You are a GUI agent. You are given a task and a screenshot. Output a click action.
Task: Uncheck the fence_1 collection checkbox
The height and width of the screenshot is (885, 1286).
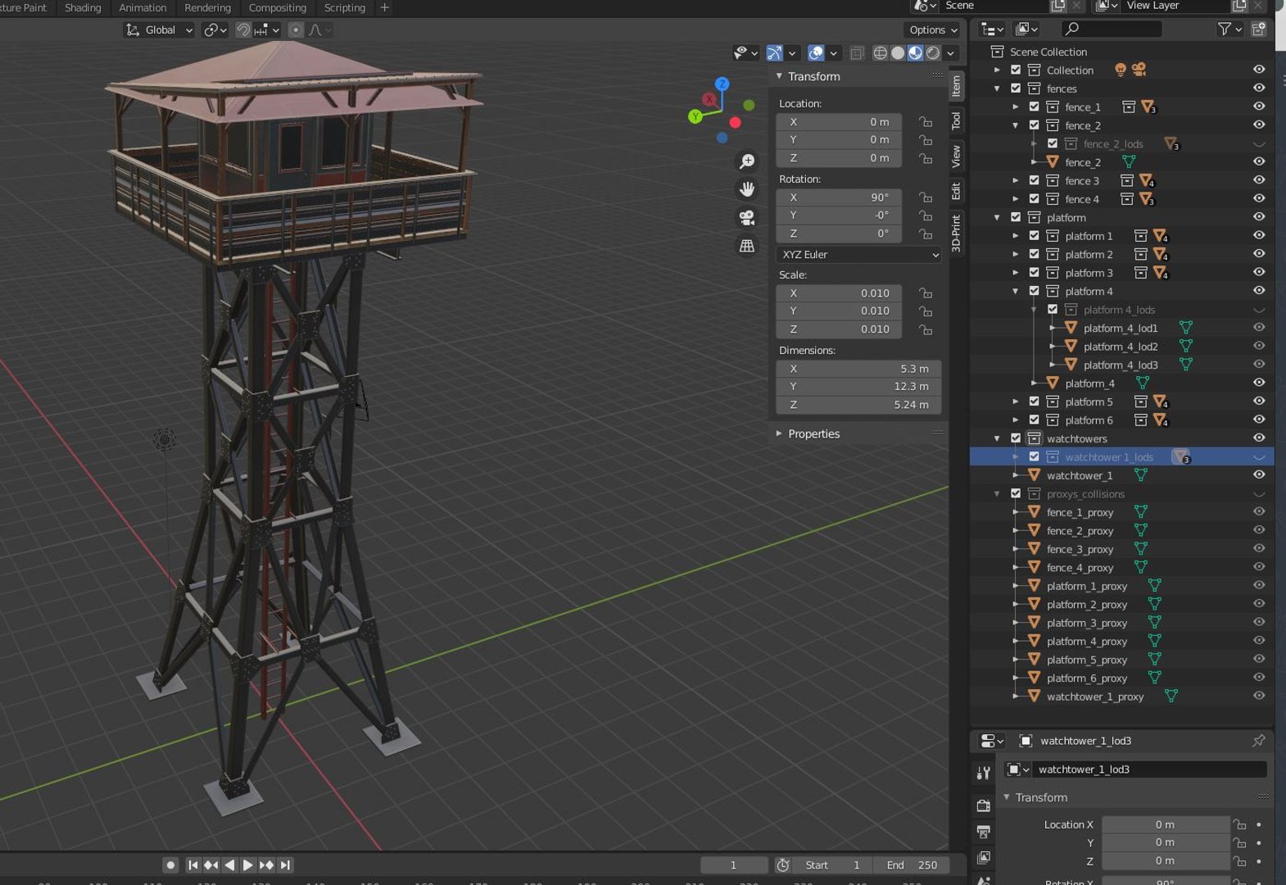[1034, 107]
